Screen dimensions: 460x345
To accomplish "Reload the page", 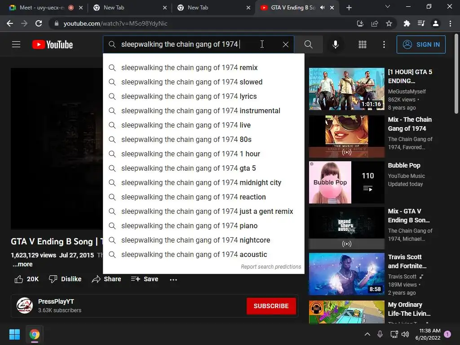I will click(x=39, y=23).
